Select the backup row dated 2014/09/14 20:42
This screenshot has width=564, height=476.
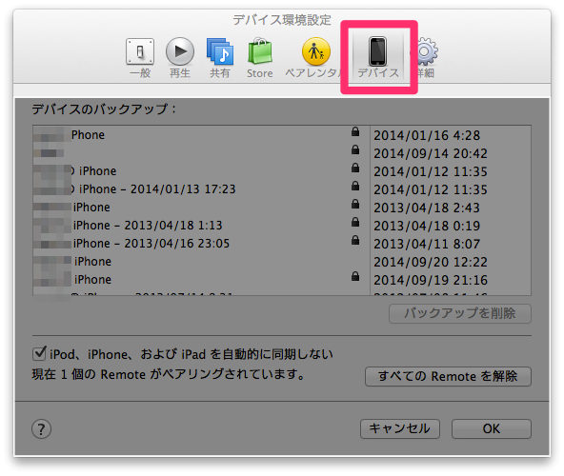282,153
